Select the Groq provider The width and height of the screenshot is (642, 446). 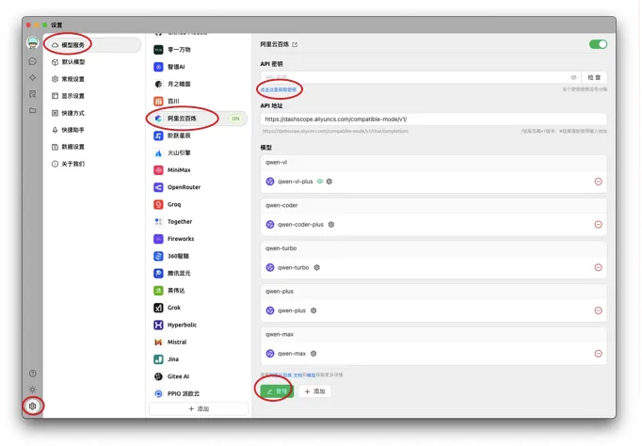[x=199, y=204]
